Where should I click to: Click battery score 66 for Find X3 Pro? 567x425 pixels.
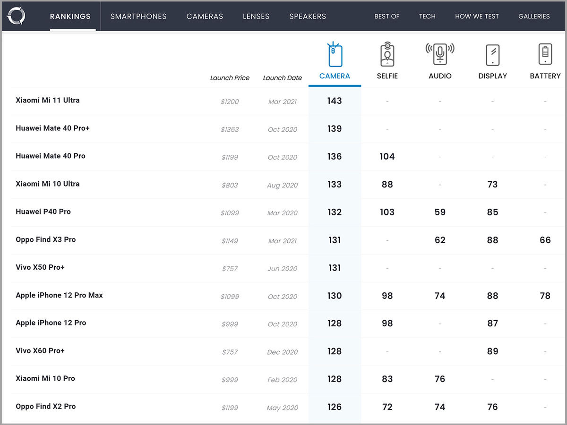point(545,240)
